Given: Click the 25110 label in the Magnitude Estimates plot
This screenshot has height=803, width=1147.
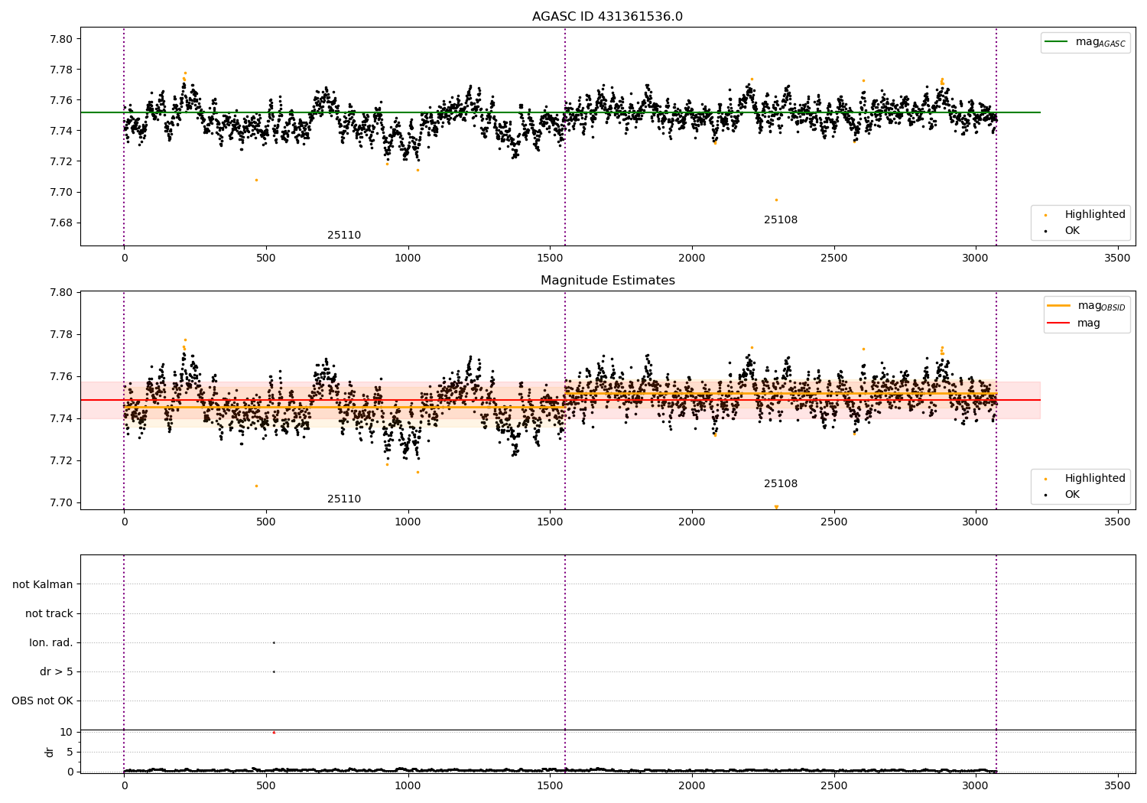Looking at the screenshot, I should [x=344, y=499].
